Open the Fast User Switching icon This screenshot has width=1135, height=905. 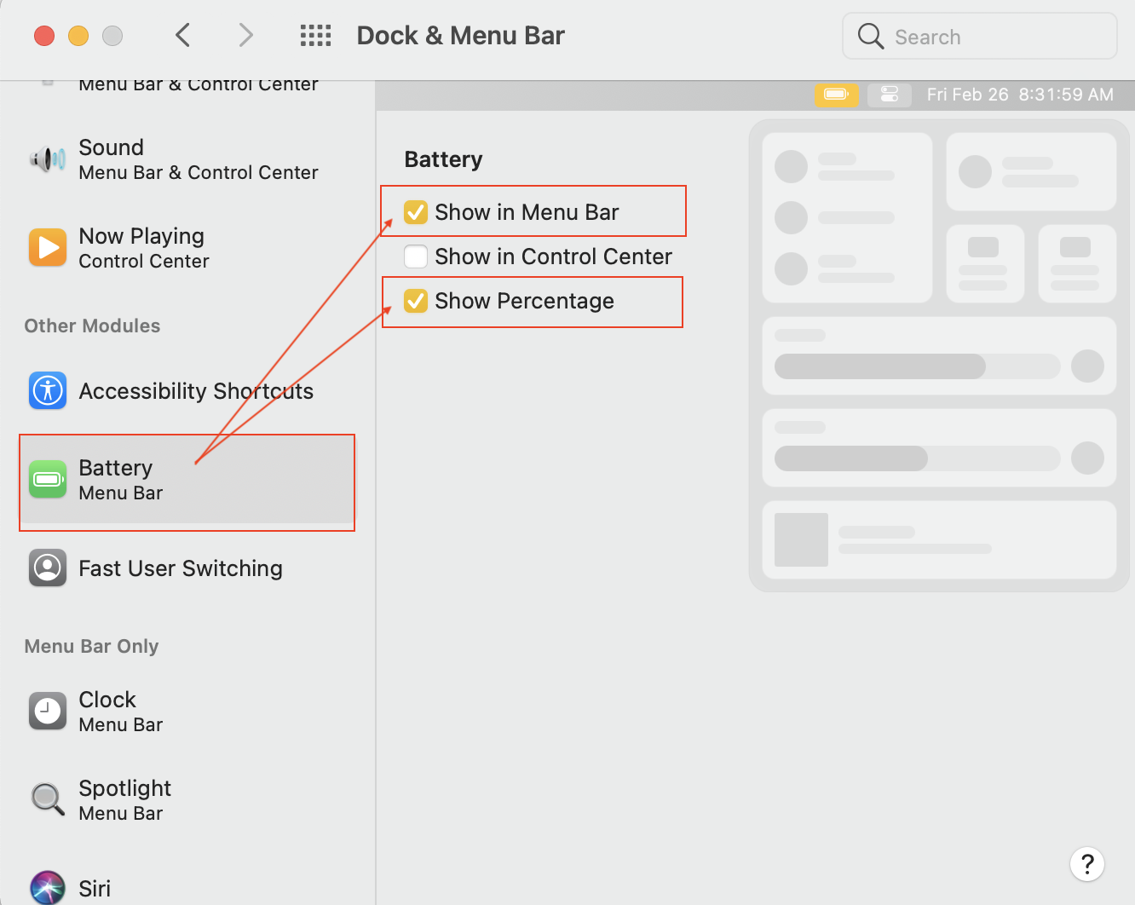[x=48, y=568]
